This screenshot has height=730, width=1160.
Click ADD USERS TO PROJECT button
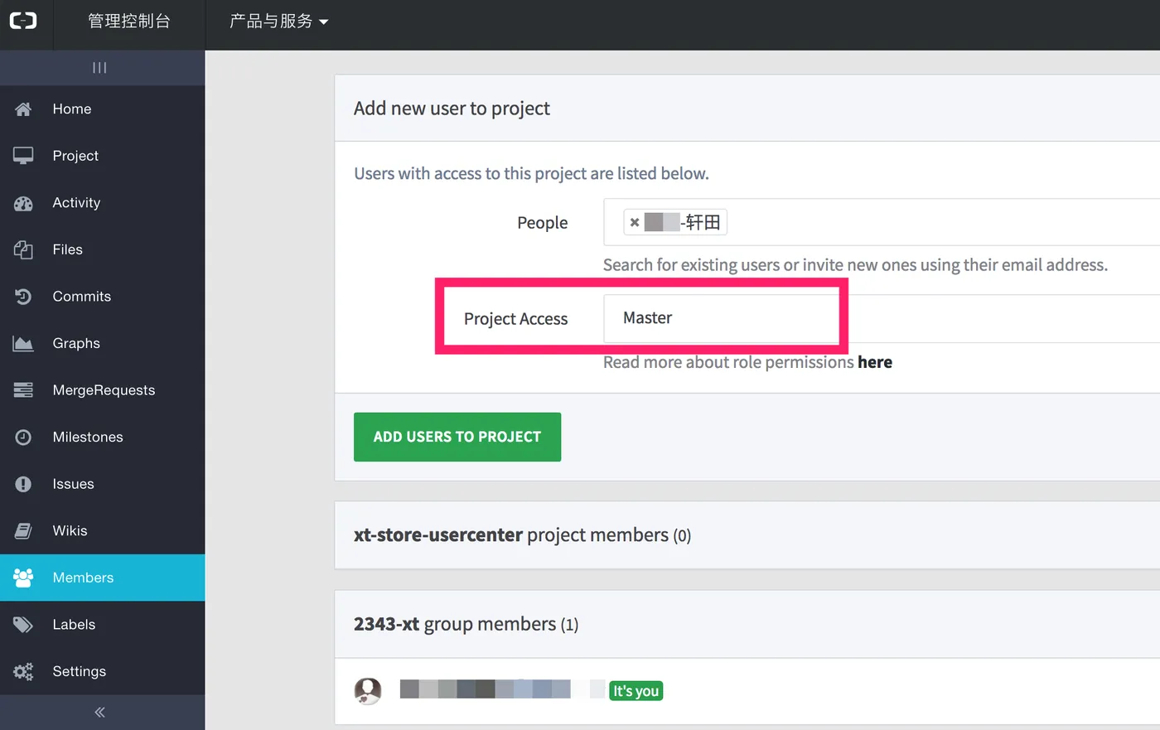tap(457, 437)
